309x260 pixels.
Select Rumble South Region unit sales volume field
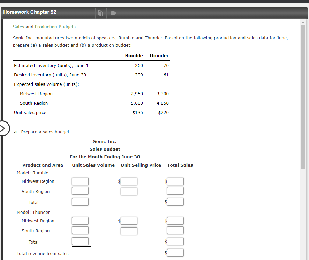coord(80,191)
